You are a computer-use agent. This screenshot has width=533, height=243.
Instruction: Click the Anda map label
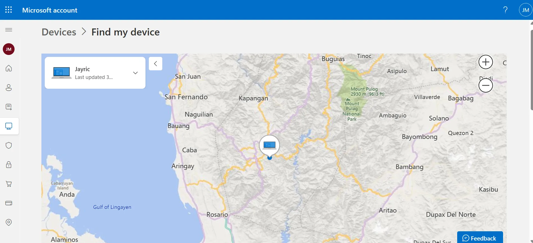pyautogui.click(x=67, y=194)
